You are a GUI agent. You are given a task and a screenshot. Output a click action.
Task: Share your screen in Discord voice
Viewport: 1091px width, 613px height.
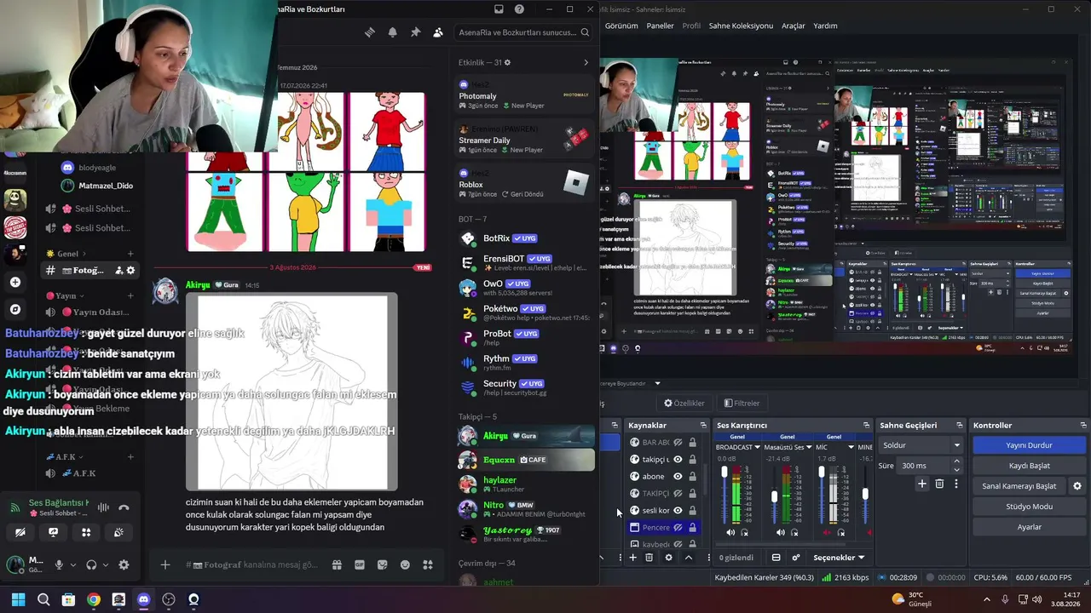coord(53,533)
